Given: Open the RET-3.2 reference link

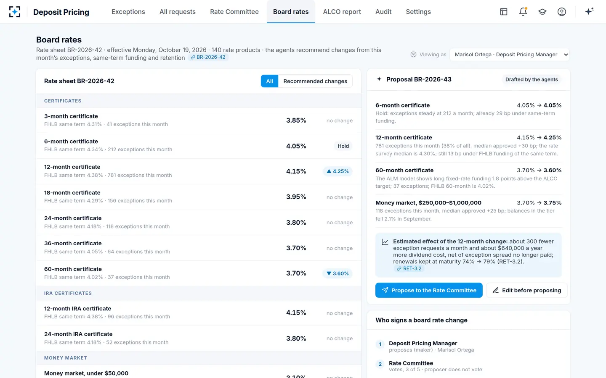Looking at the screenshot, I should pyautogui.click(x=409, y=269).
